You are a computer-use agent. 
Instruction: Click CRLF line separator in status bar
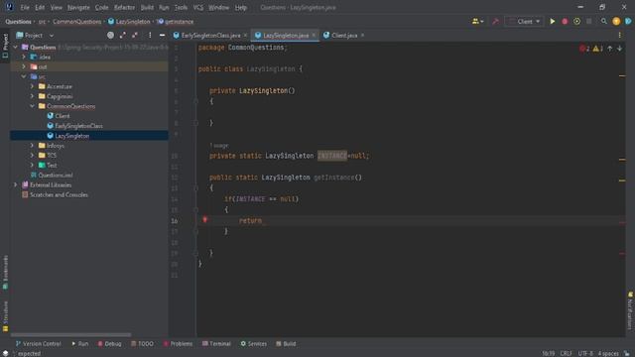pyautogui.click(x=566, y=353)
